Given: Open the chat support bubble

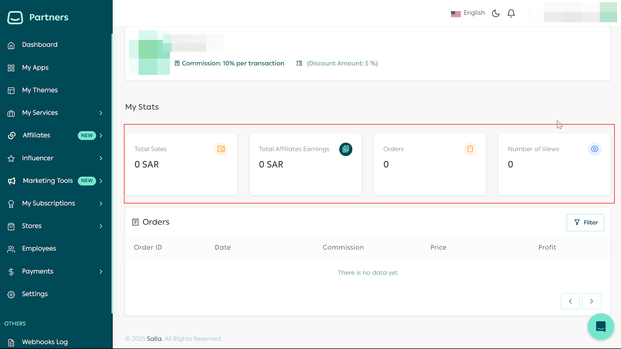Looking at the screenshot, I should click(x=600, y=326).
